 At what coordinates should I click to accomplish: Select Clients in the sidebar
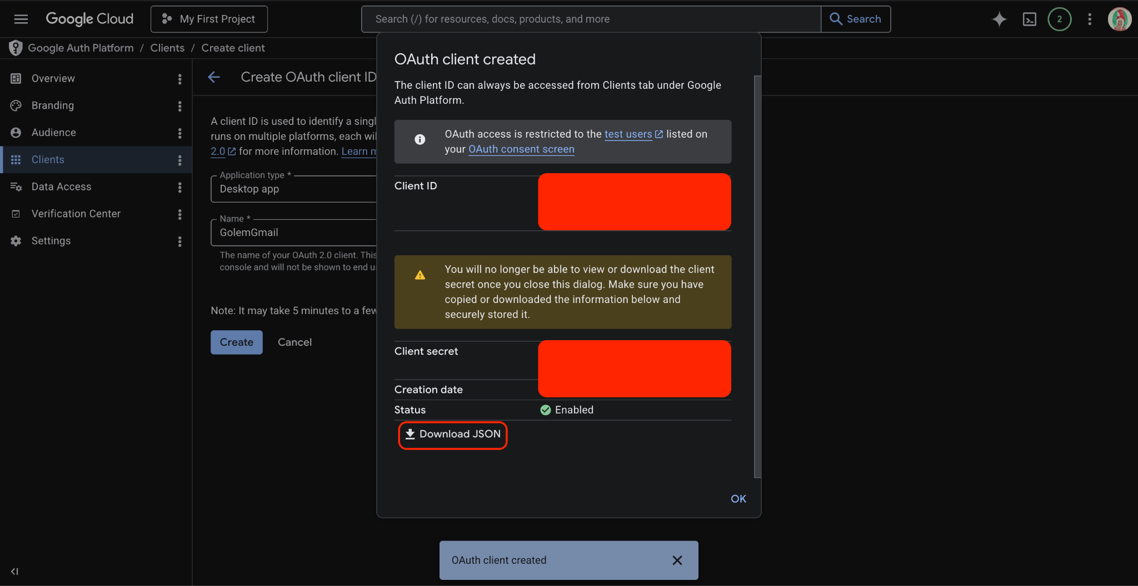(x=96, y=160)
